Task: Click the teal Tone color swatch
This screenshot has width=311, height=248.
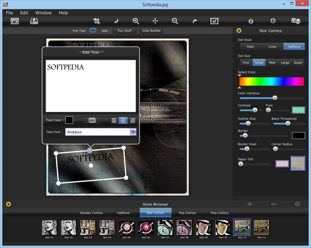Action: click(299, 110)
